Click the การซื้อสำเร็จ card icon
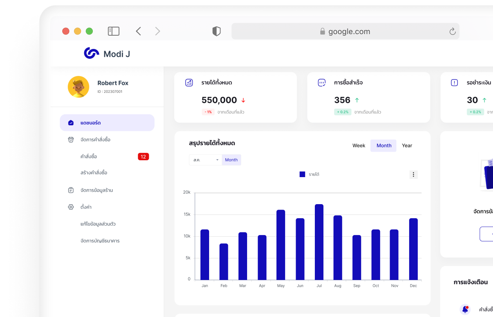The width and height of the screenshot is (493, 317). (322, 83)
